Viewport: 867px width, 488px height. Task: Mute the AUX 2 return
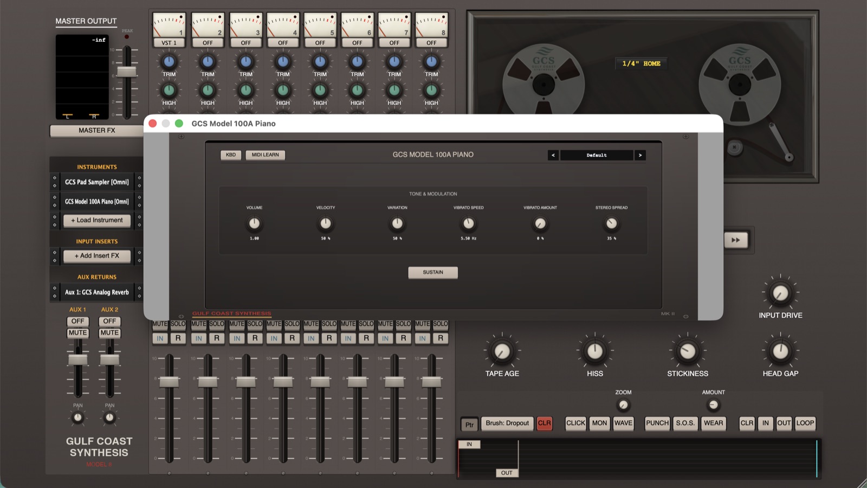click(x=109, y=333)
